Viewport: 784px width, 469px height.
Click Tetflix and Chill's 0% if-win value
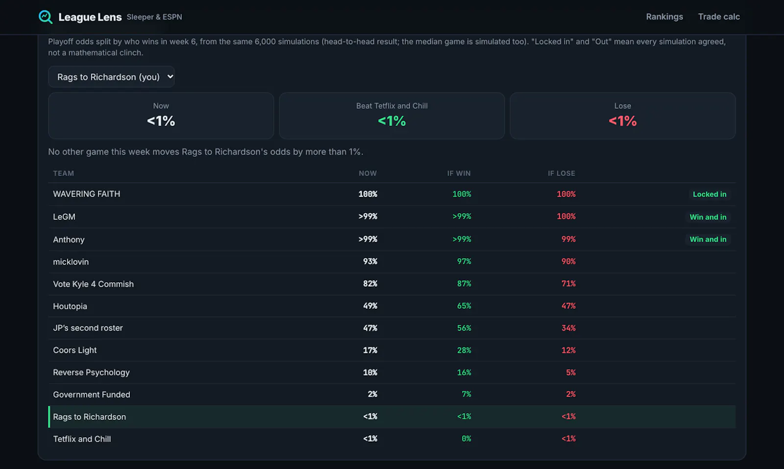466,439
